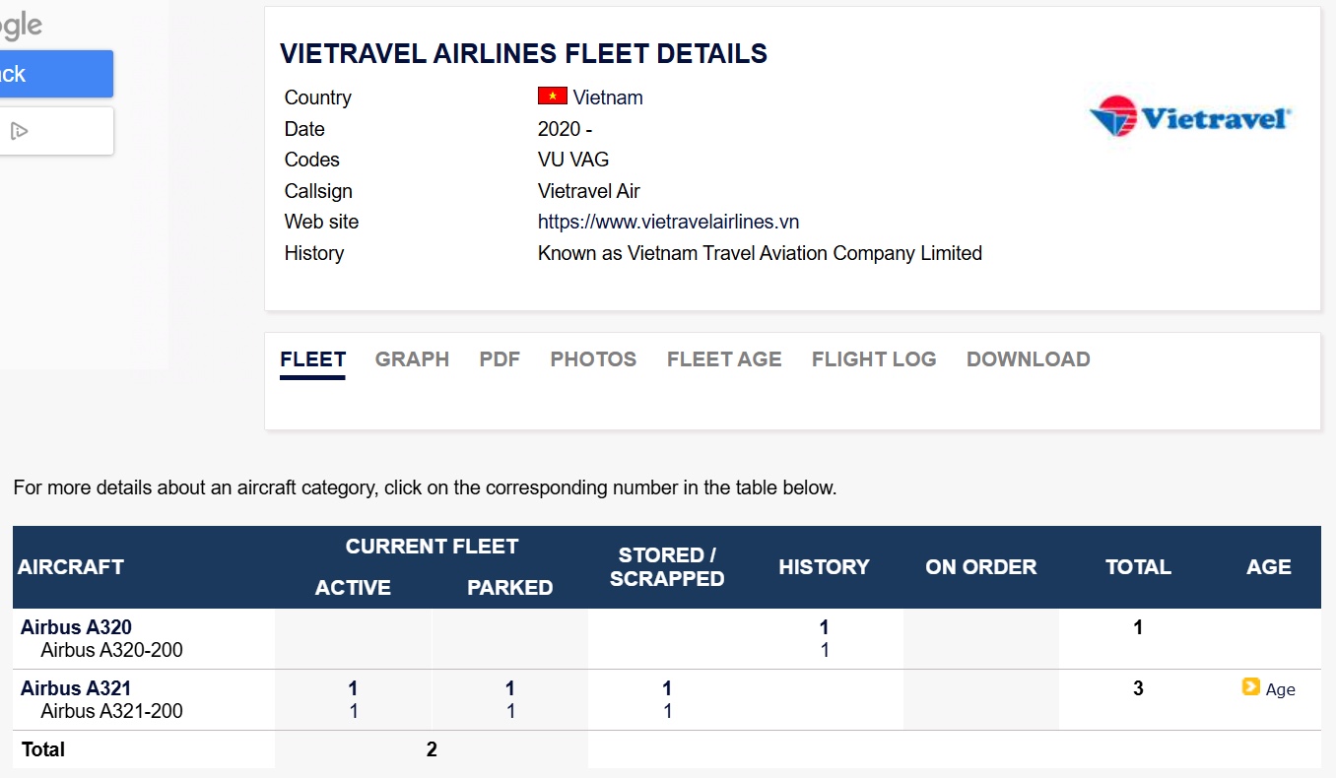Click the ad play triangle icon
This screenshot has width=1336, height=778.
click(18, 131)
